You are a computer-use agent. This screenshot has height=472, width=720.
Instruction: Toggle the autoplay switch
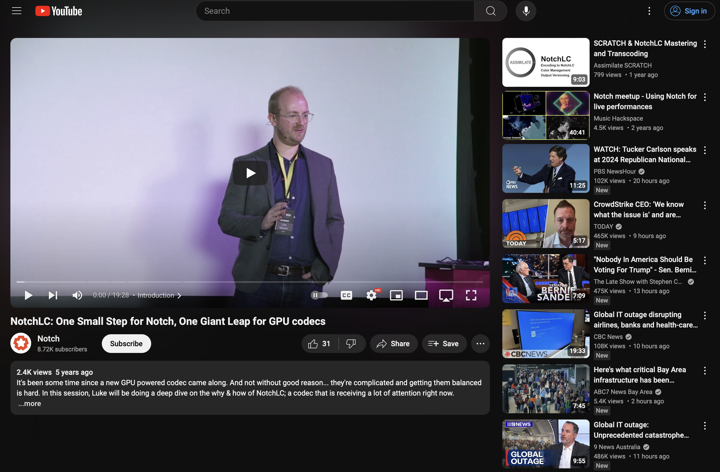click(319, 295)
